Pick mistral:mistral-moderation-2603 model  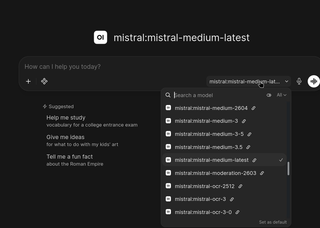click(224, 173)
